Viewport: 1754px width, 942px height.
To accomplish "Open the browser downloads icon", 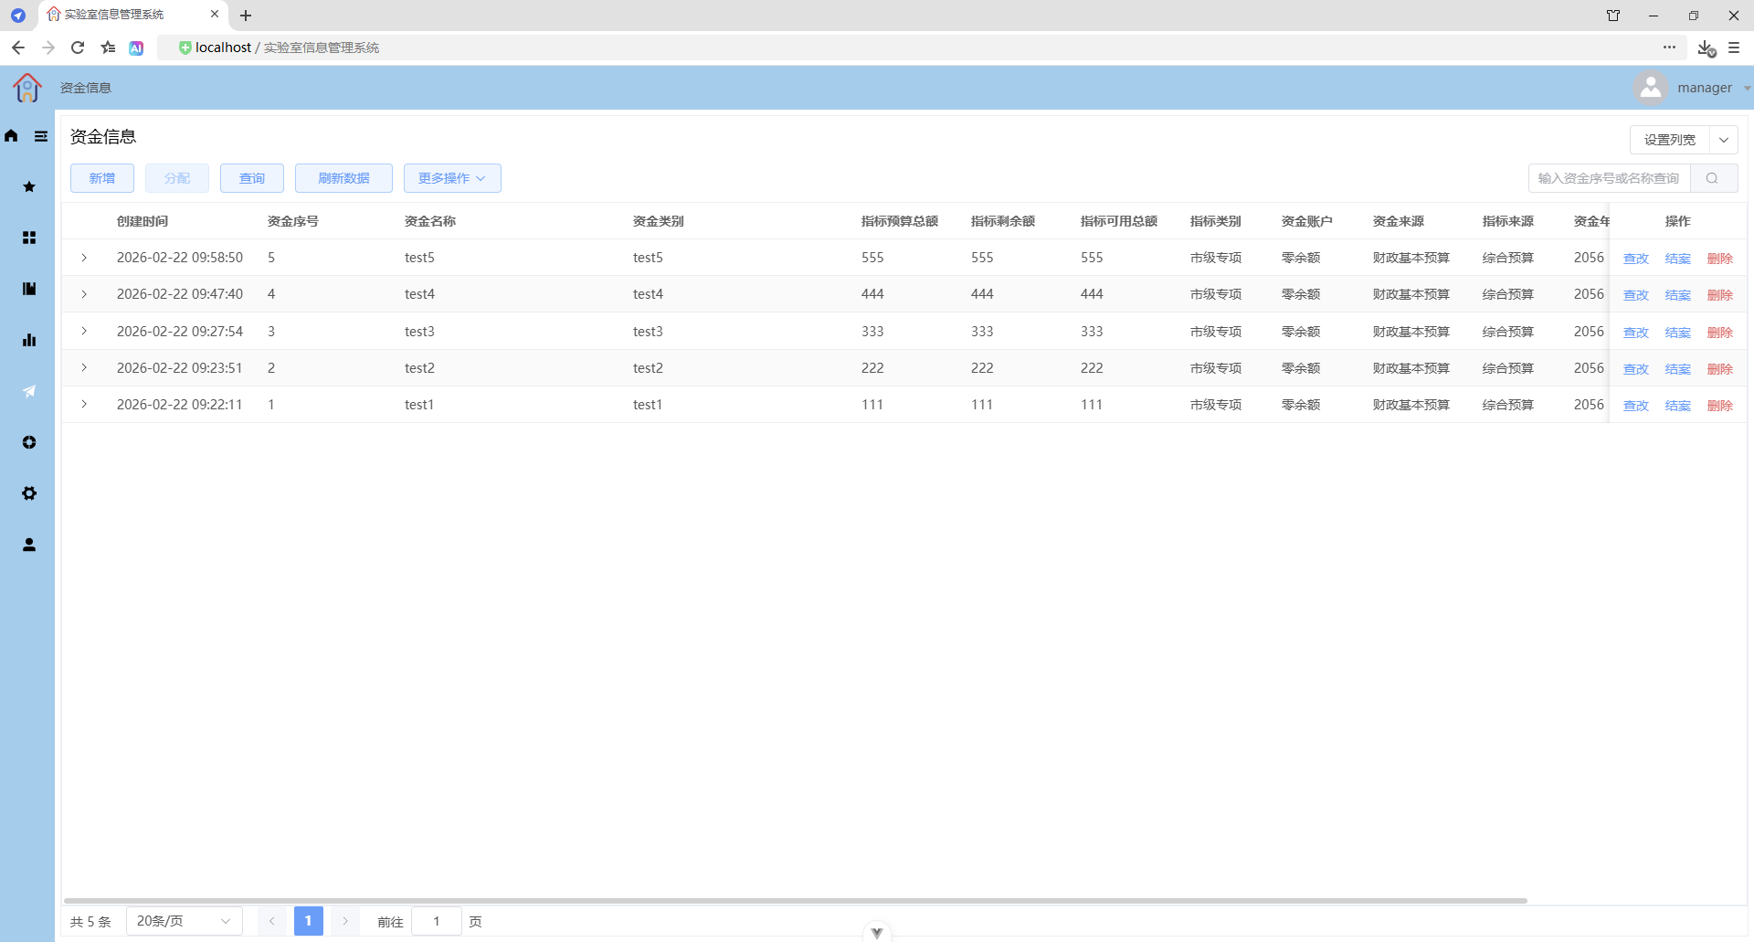I will [x=1706, y=48].
